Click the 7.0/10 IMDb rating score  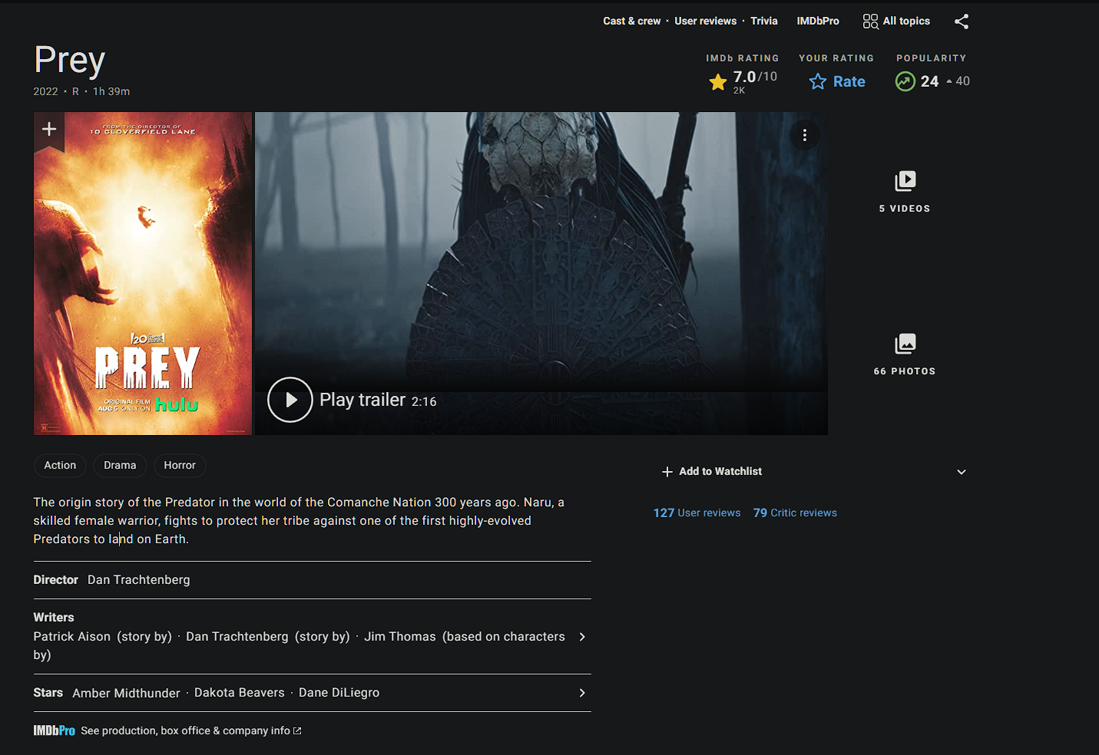pos(755,77)
